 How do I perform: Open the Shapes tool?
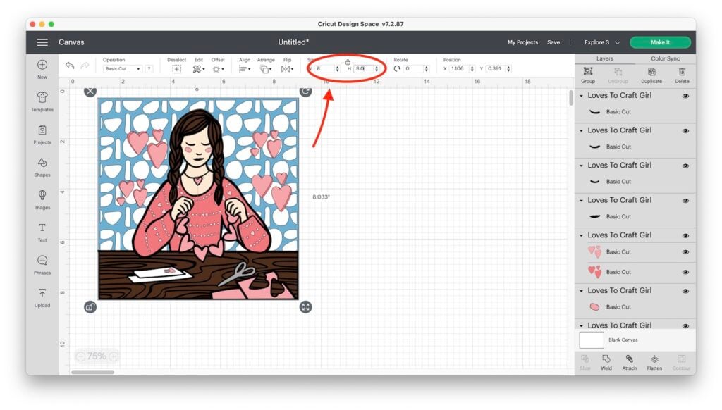(x=42, y=167)
